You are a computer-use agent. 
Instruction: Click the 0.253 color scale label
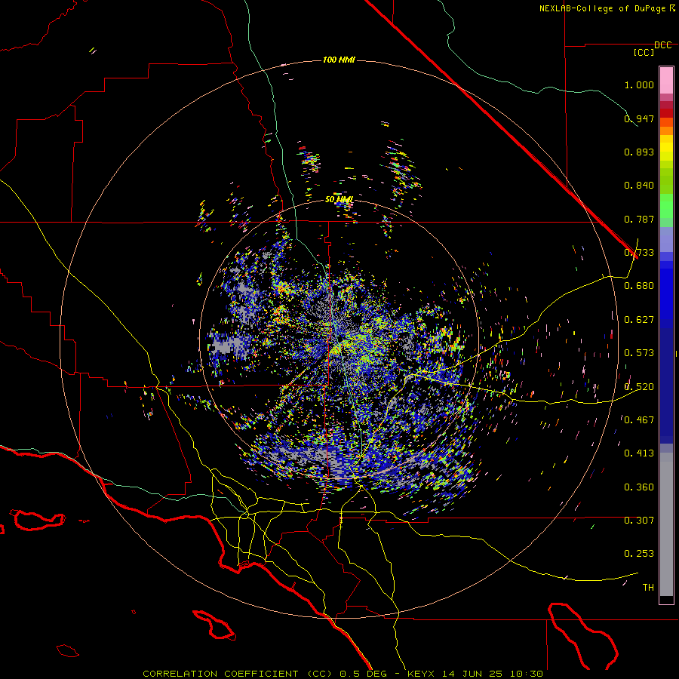(639, 554)
